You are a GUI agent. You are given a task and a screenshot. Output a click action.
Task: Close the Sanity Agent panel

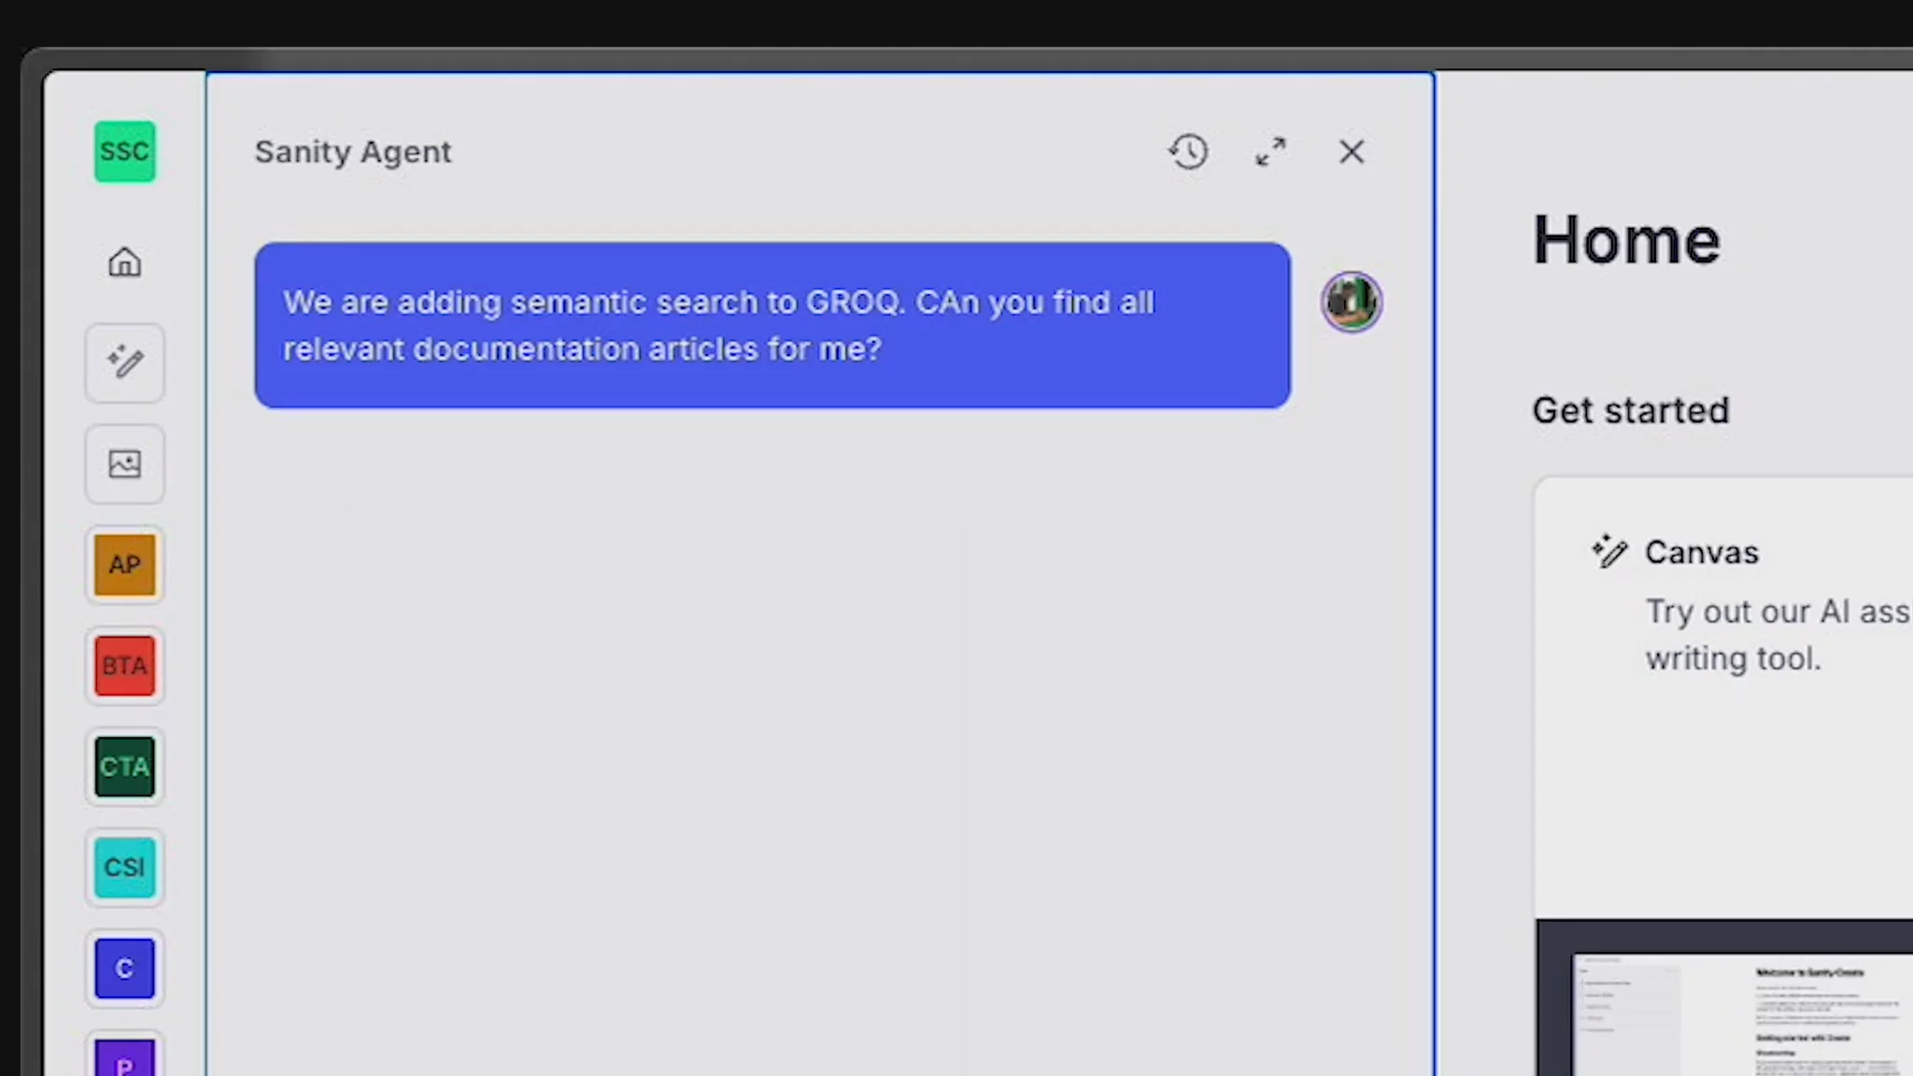1352,151
